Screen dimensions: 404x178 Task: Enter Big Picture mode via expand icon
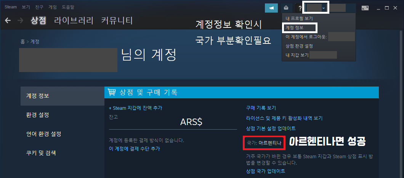365,8
